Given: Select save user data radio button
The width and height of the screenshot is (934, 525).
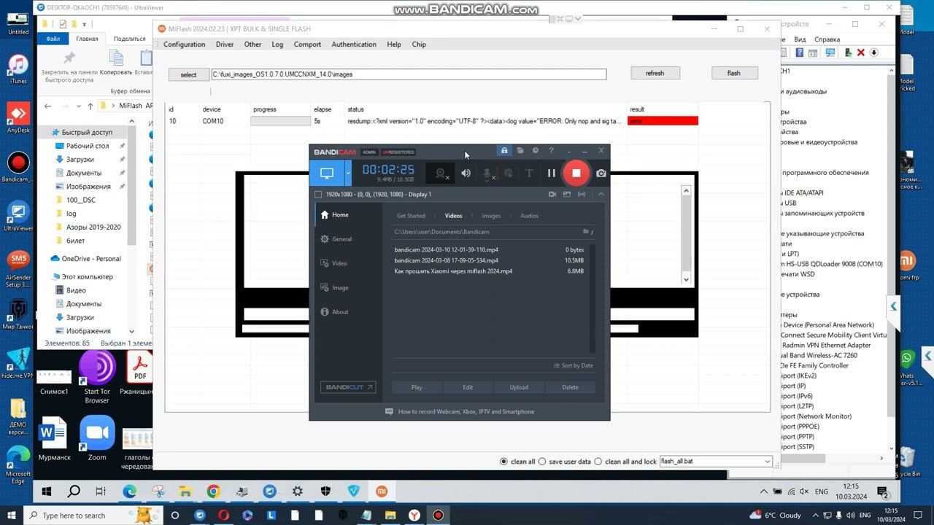Looking at the screenshot, I should point(541,462).
